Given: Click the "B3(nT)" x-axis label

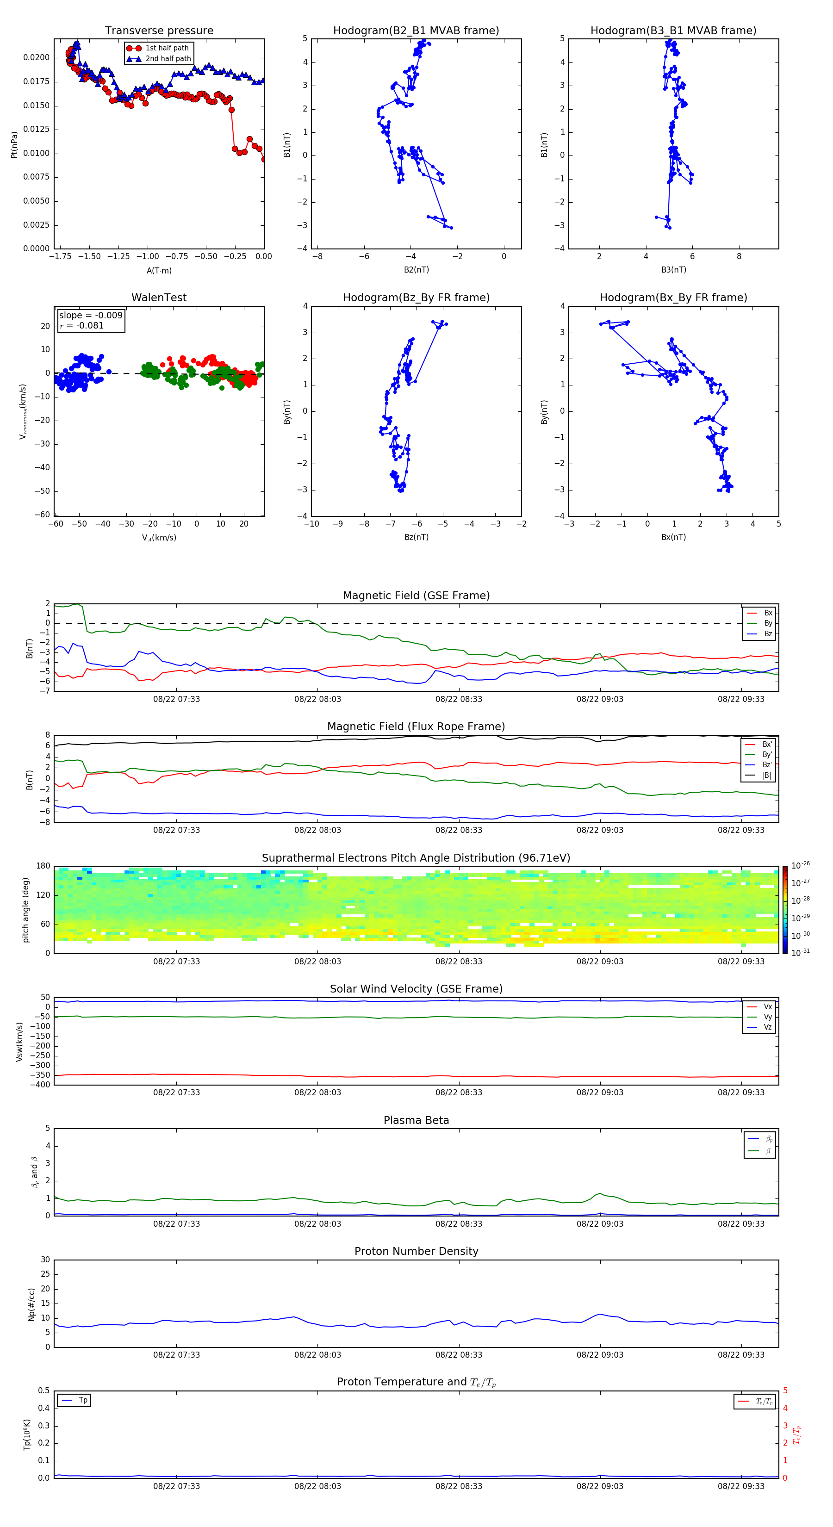Looking at the screenshot, I should [x=673, y=270].
